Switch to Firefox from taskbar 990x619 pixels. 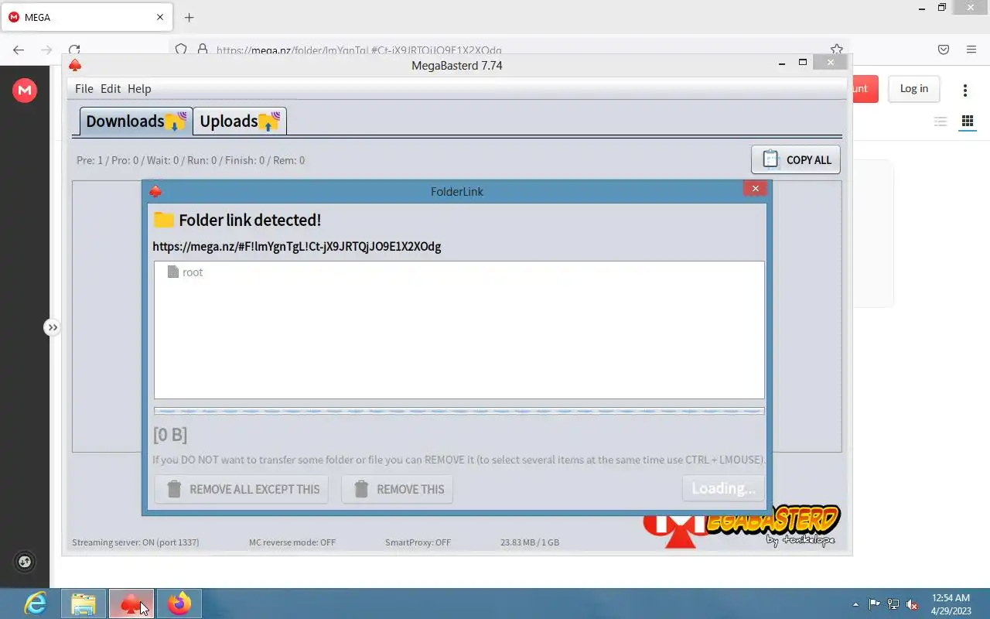click(x=179, y=604)
